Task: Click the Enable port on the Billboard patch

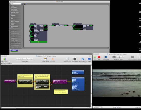Action: point(73,79)
